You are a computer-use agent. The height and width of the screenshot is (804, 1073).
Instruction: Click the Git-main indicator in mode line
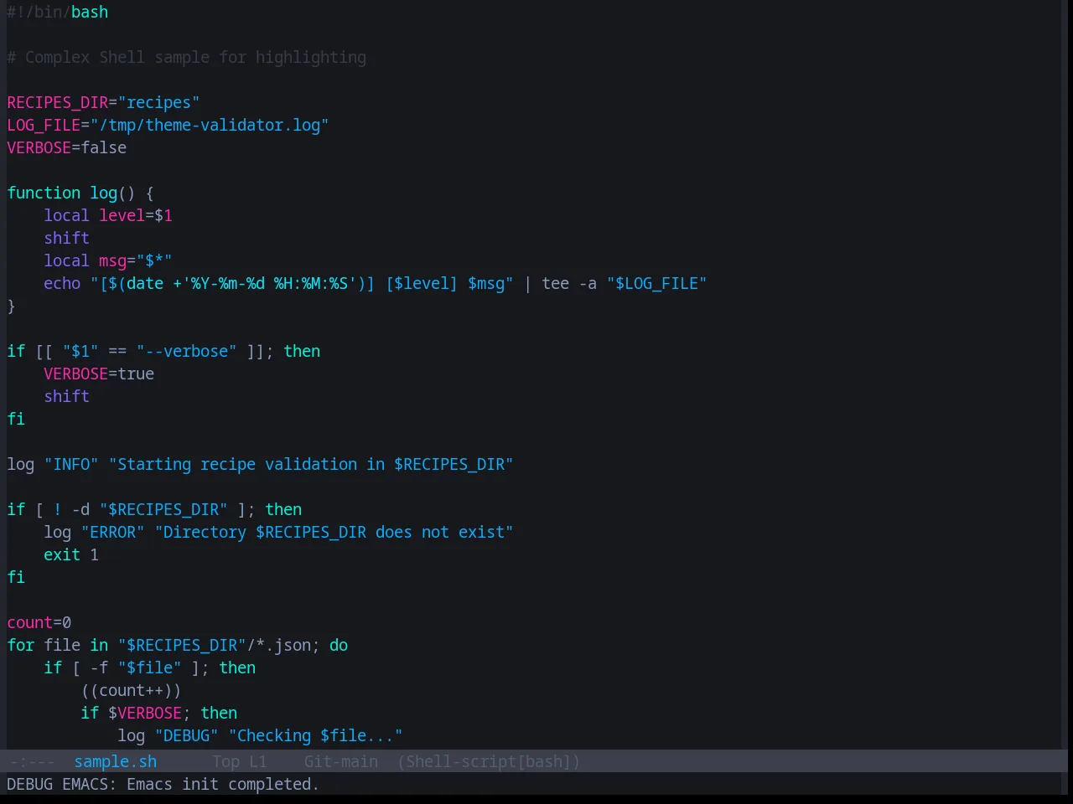(x=340, y=761)
